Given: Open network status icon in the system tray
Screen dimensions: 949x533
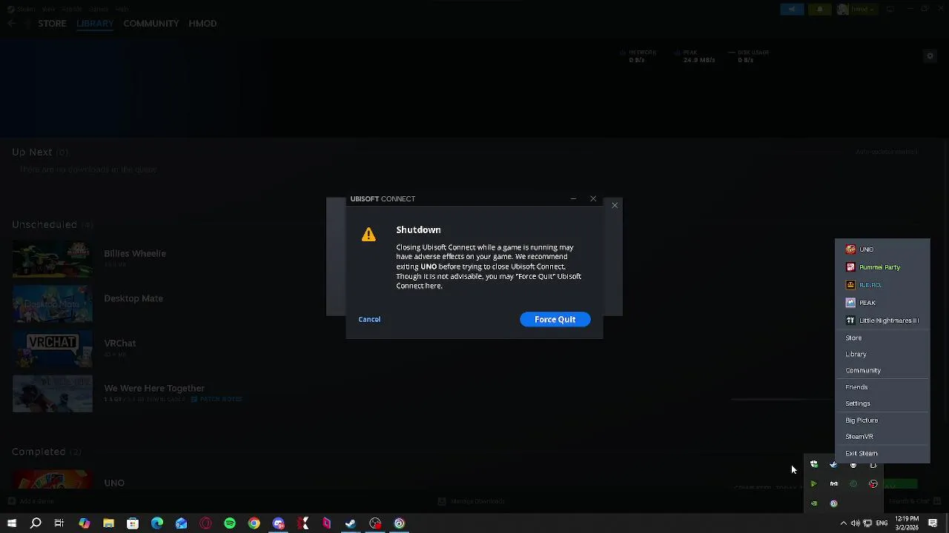Looking at the screenshot, I should point(867,523).
